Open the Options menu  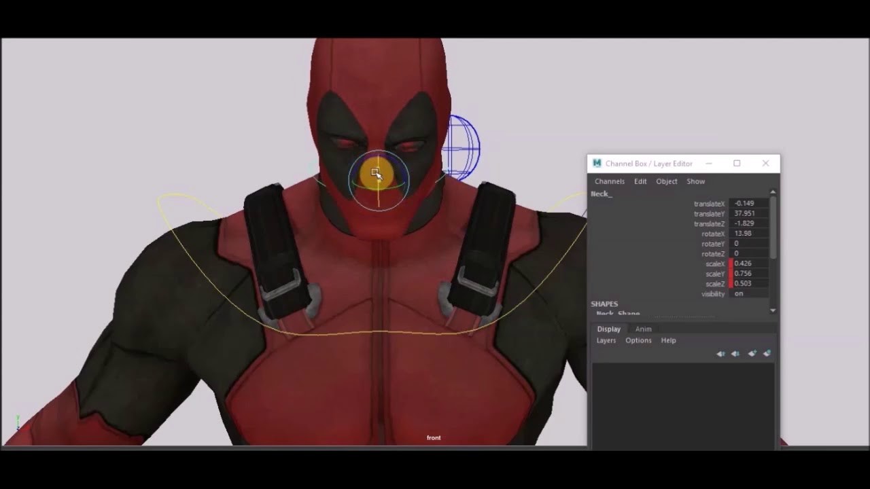click(638, 340)
